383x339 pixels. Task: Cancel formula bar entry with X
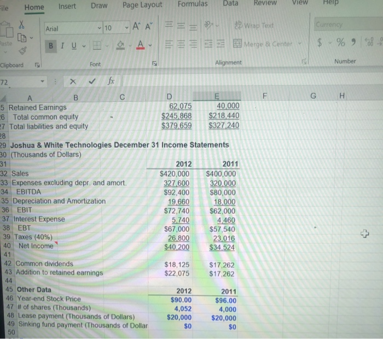click(x=73, y=81)
